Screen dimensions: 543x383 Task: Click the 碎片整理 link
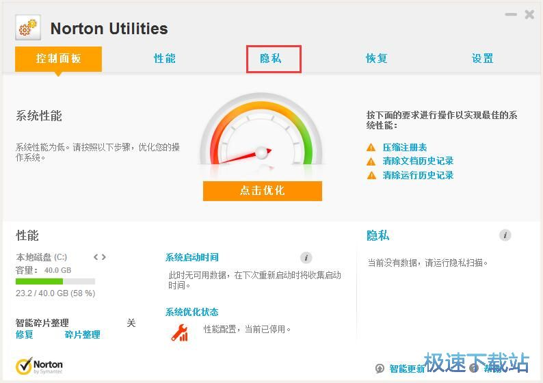point(83,334)
